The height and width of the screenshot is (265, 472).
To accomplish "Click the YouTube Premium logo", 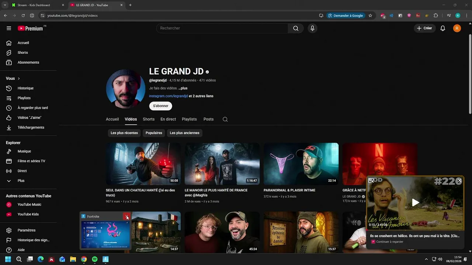I will [31, 28].
